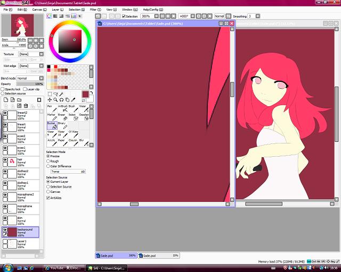
Task: Expand the Texture dropdown
Action: (31, 54)
